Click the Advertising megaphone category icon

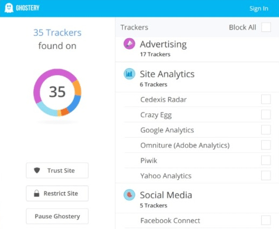tap(129, 44)
